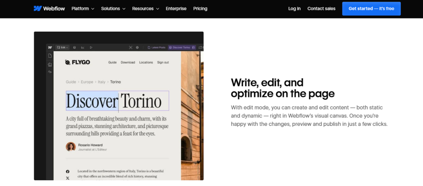423x186 pixels.
Task: Click Rosario Howard's avatar photo
Action: [71, 147]
